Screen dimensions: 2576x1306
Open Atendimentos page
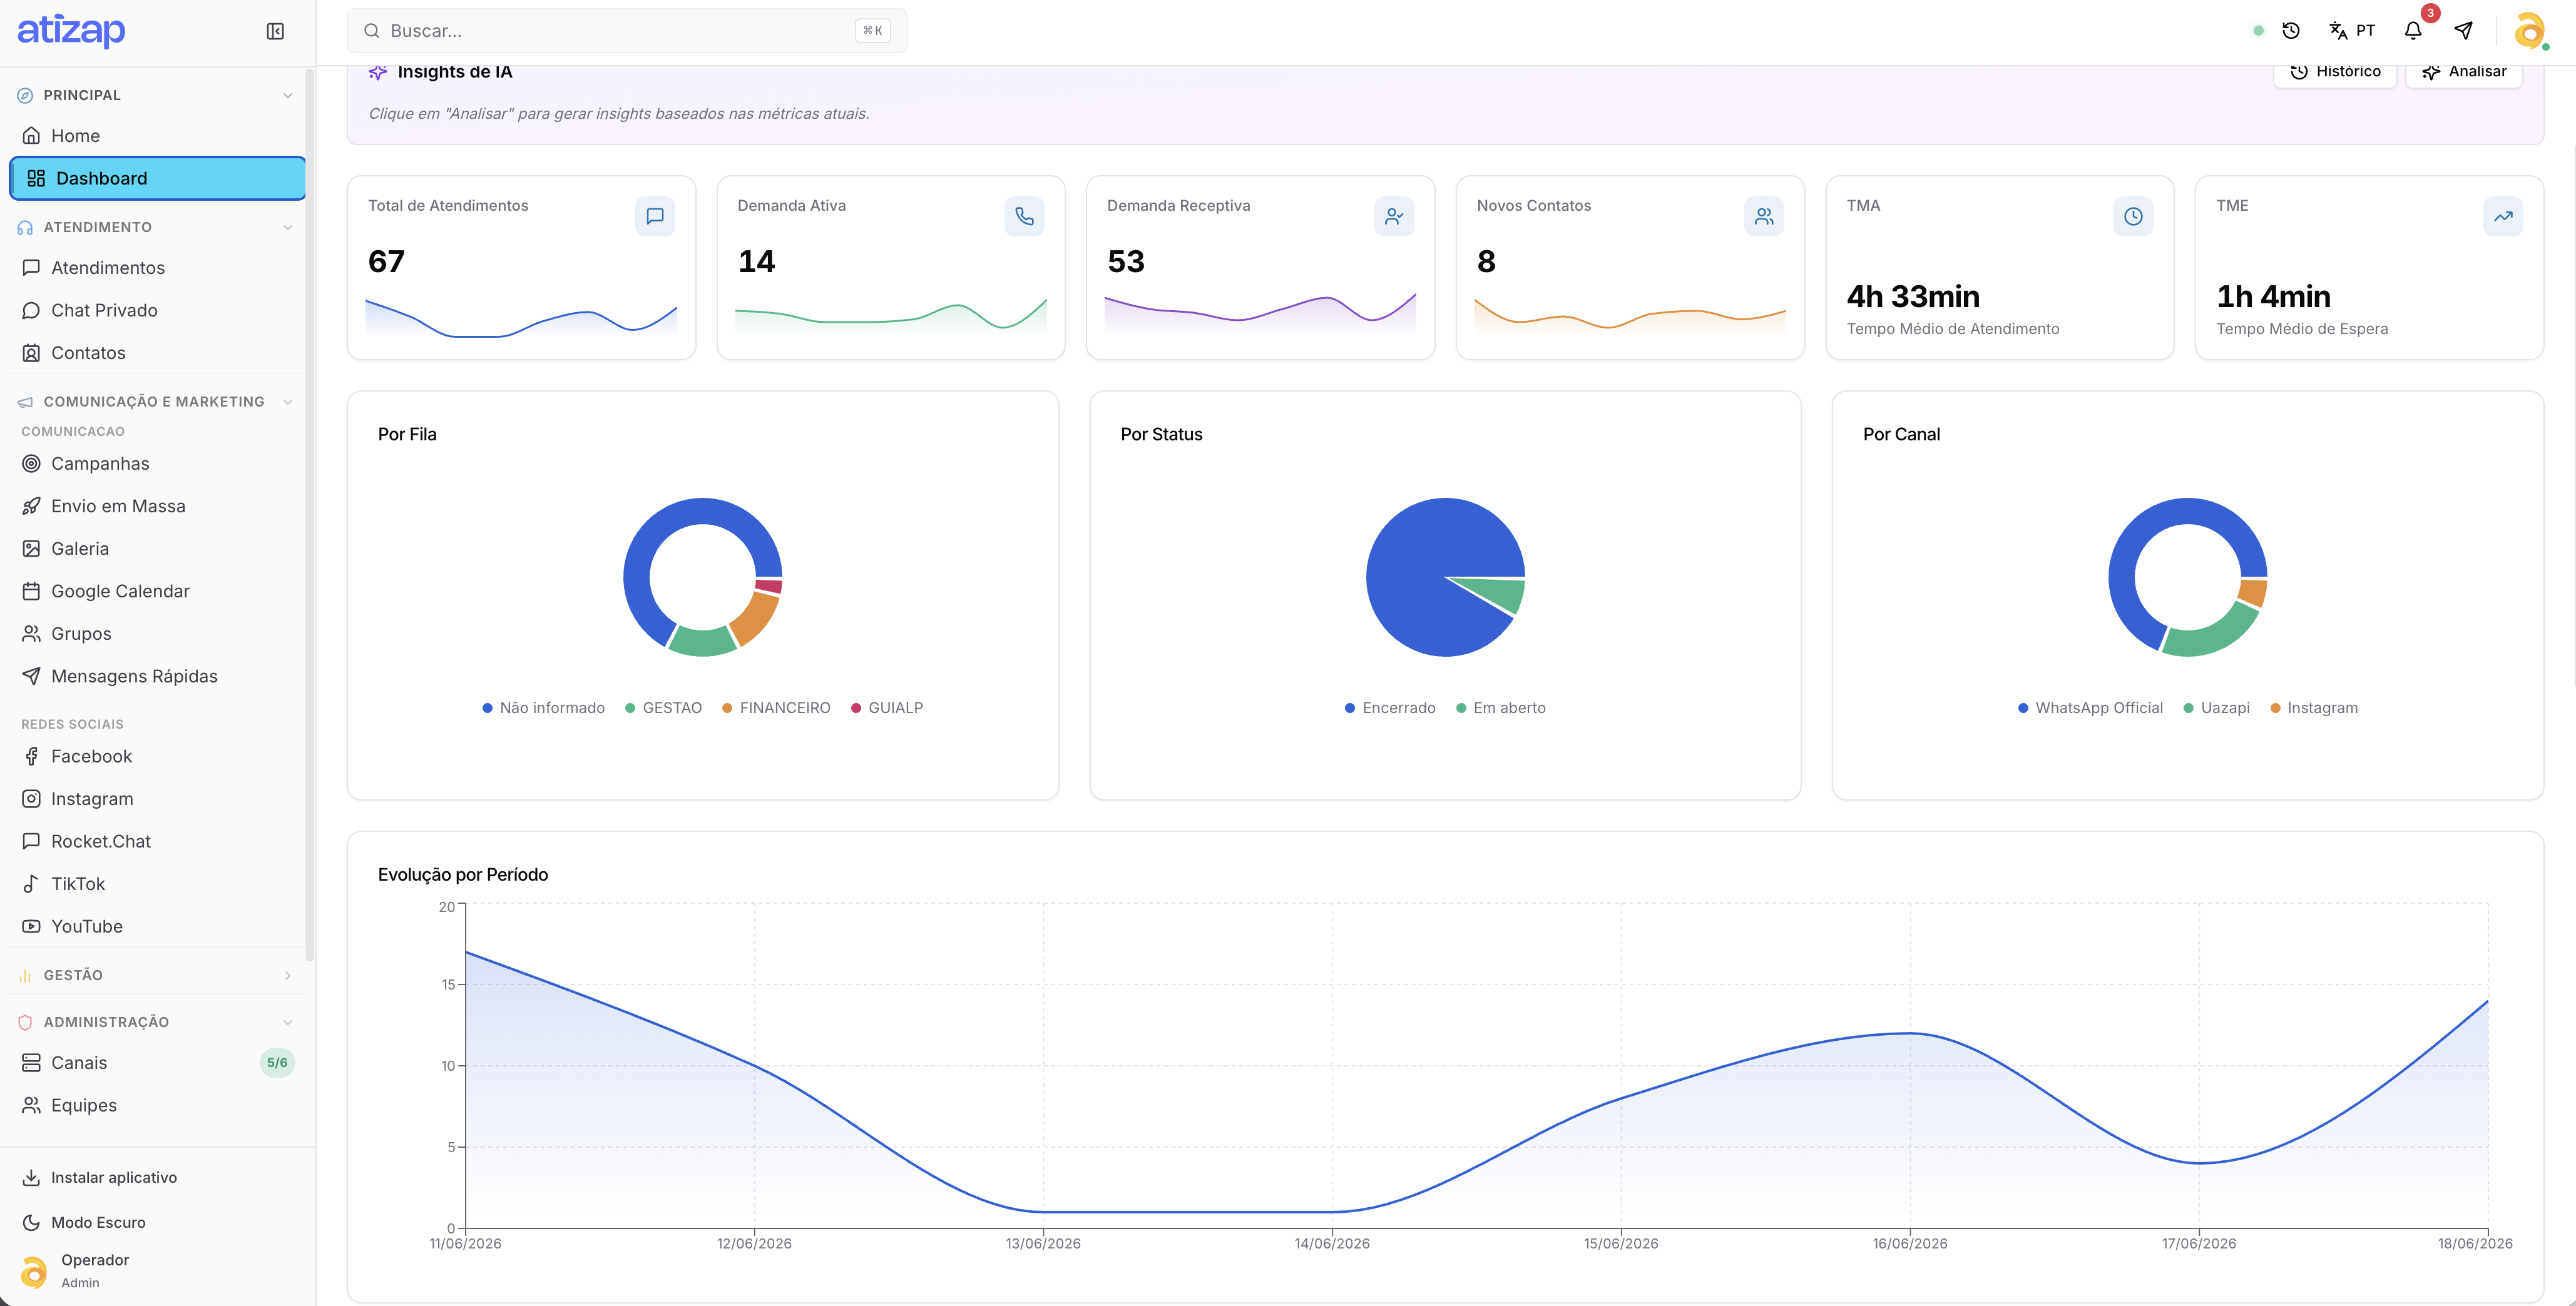pyautogui.click(x=156, y=268)
